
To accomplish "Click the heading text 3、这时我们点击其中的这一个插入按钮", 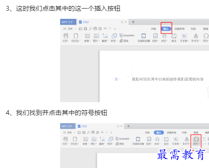I will click(x=63, y=9).
